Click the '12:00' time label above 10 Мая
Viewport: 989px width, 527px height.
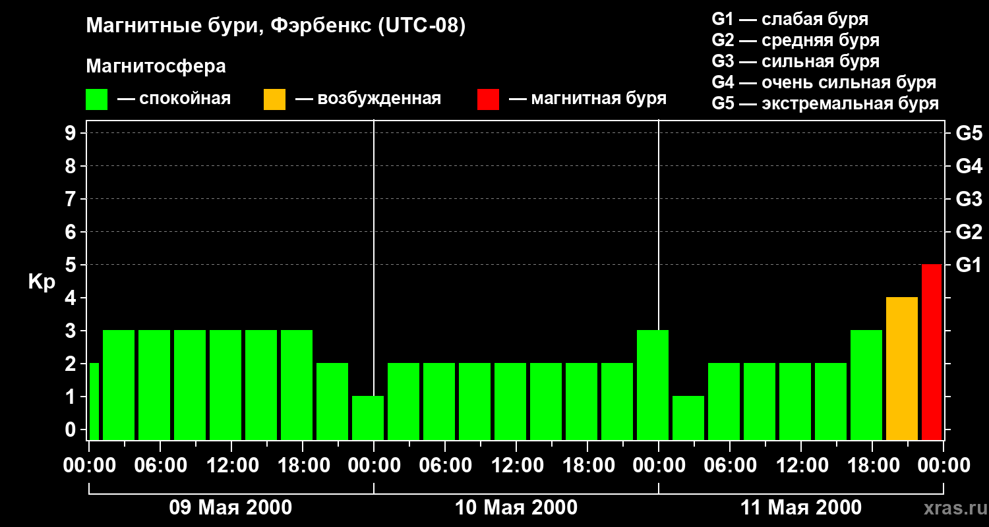click(516, 466)
